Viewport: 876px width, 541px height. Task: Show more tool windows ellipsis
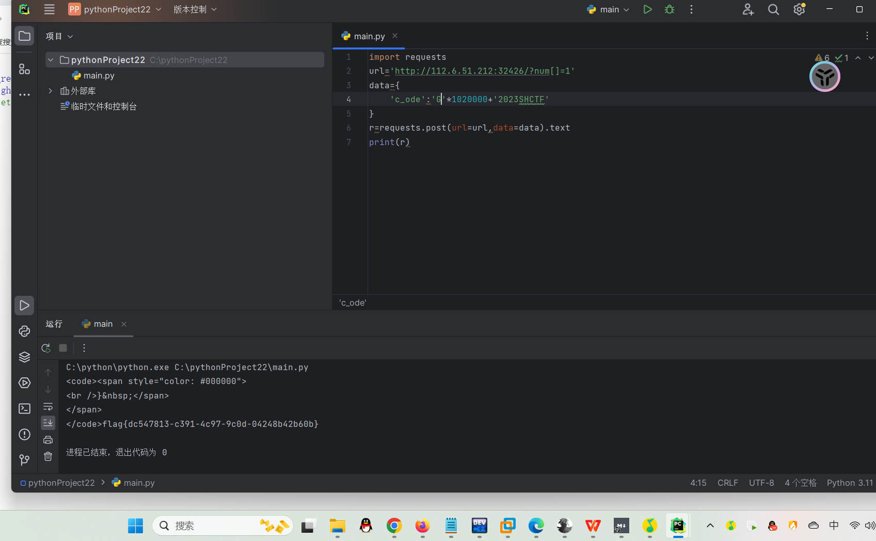click(24, 95)
